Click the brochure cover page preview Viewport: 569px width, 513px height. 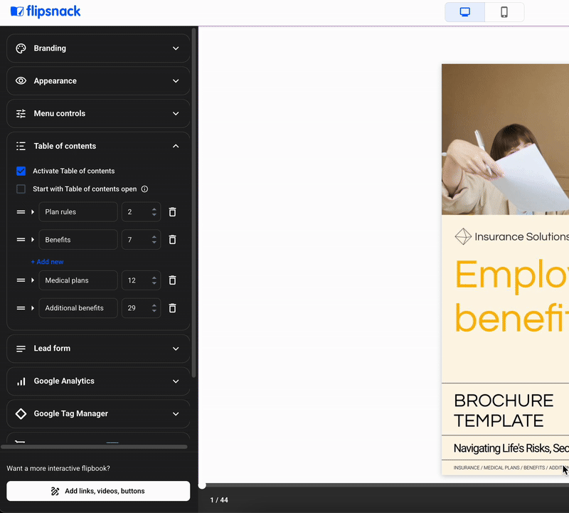[x=505, y=270]
